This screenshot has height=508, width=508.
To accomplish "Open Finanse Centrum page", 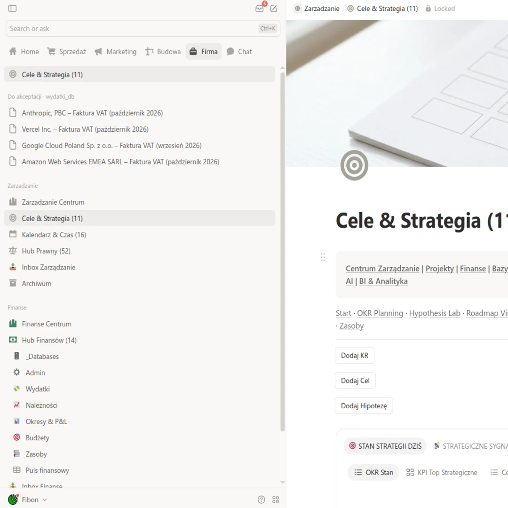I will [x=140, y=324].
